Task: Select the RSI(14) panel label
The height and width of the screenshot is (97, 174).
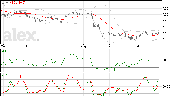Action: click(x=6, y=51)
